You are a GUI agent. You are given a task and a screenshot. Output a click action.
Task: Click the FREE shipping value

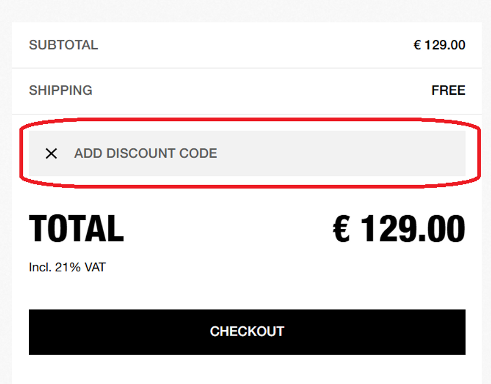click(448, 90)
